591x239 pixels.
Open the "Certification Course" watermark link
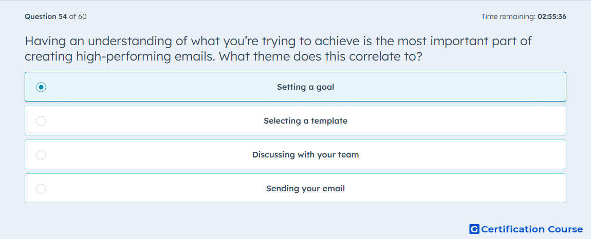532,229
